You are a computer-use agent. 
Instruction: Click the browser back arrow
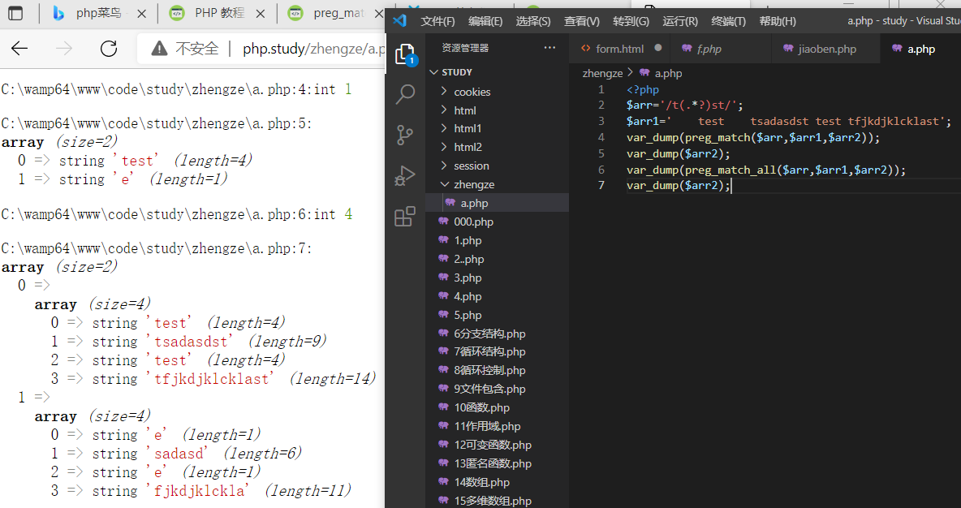click(x=20, y=49)
